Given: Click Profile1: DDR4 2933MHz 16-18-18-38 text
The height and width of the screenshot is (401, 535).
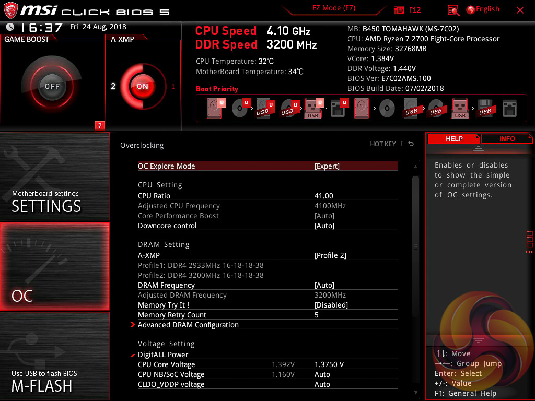Looking at the screenshot, I should pyautogui.click(x=201, y=265).
